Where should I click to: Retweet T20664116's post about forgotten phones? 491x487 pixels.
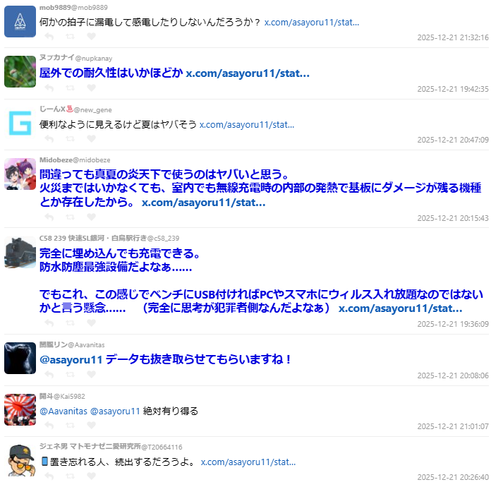pyautogui.click(x=70, y=476)
